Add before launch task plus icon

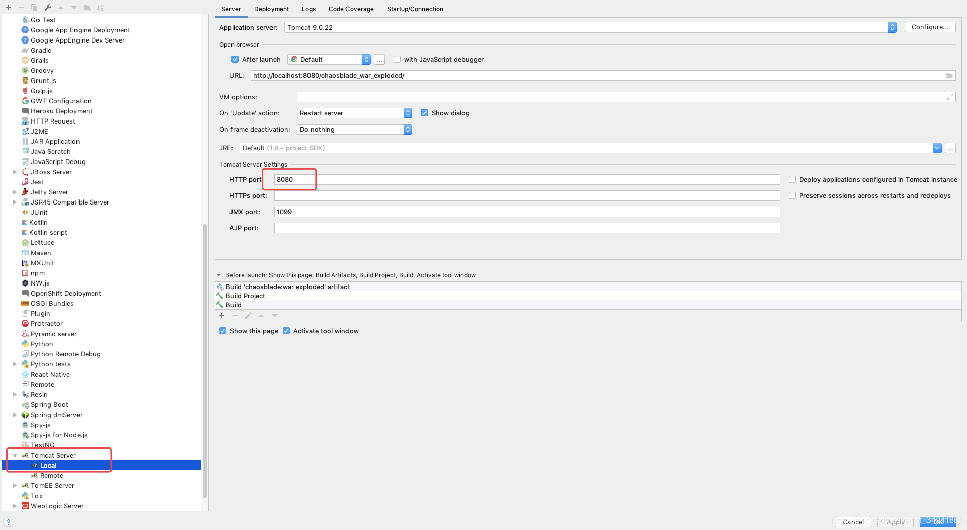click(x=222, y=316)
